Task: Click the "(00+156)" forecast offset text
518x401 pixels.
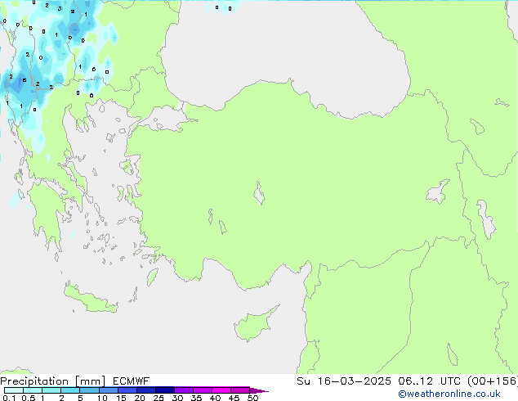Action: coord(493,381)
